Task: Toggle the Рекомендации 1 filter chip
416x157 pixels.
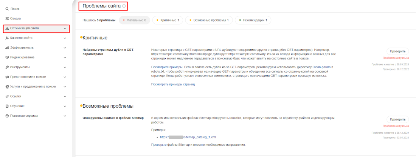Action: 253,20
